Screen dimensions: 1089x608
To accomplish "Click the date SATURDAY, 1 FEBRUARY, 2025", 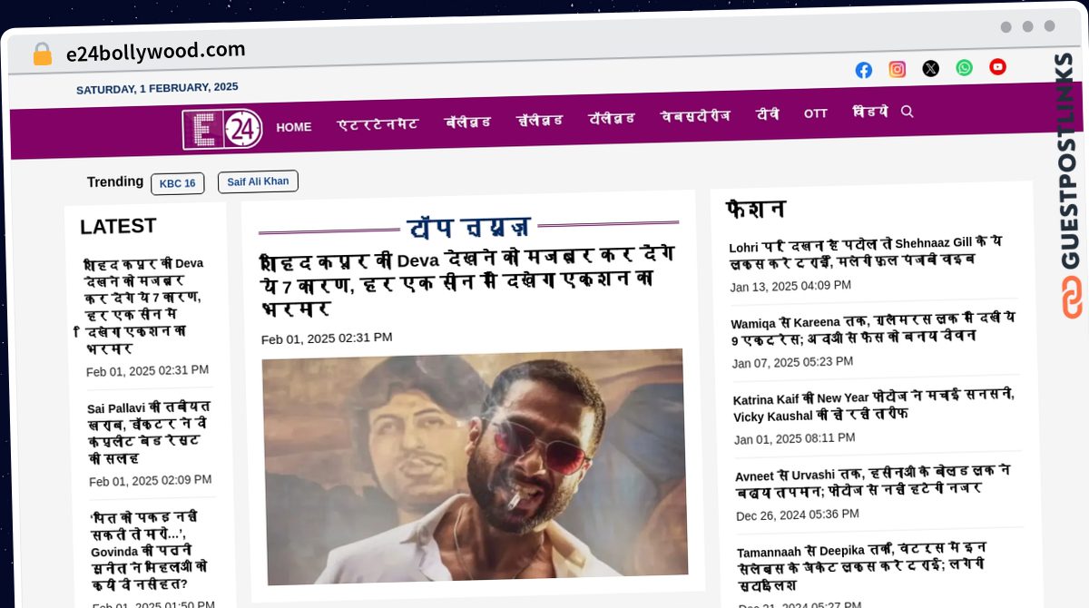I will click(157, 88).
